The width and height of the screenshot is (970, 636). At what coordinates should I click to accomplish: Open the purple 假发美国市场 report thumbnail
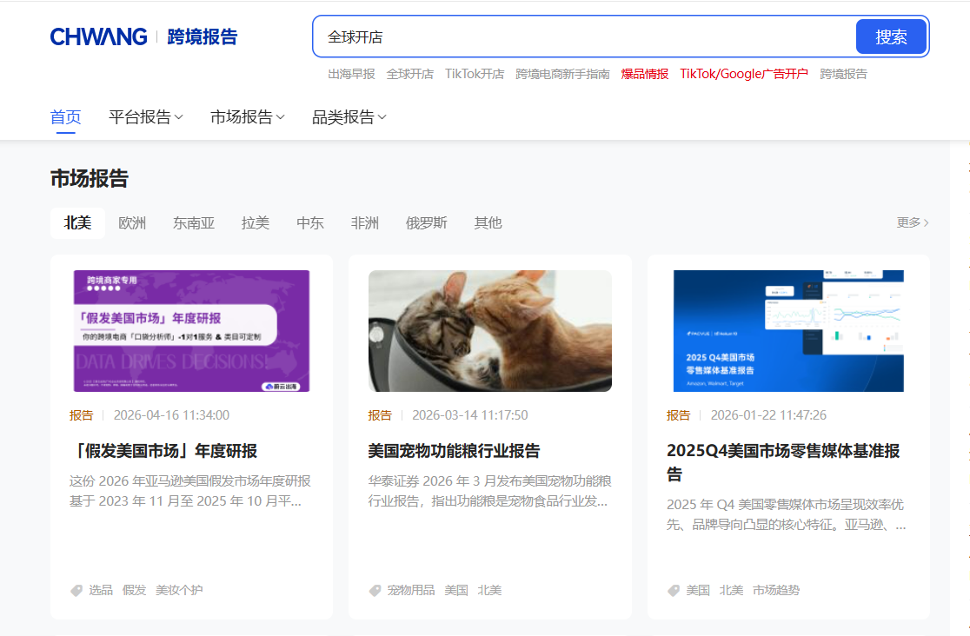(x=191, y=331)
